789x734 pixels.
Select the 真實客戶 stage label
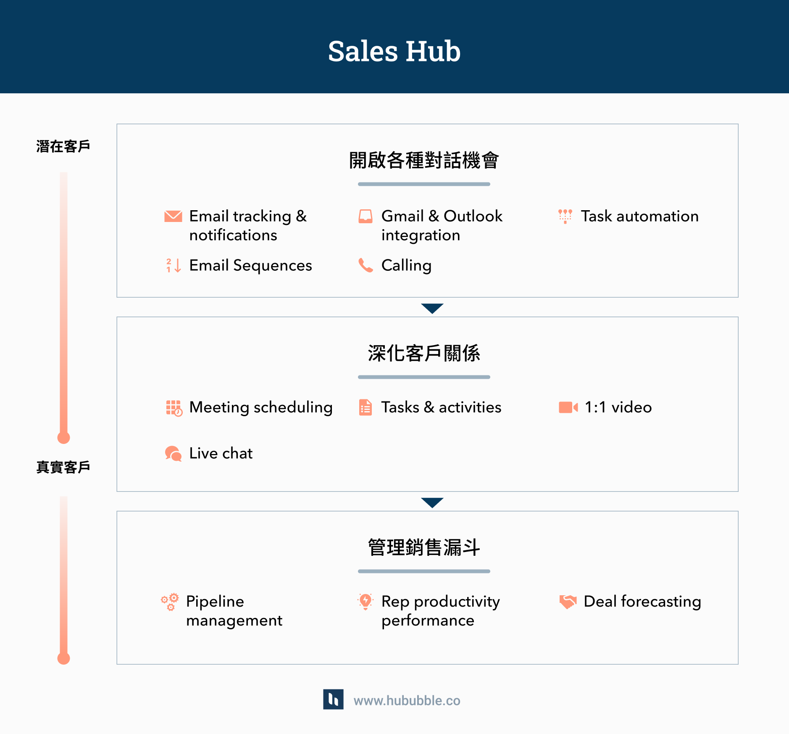[x=63, y=467]
